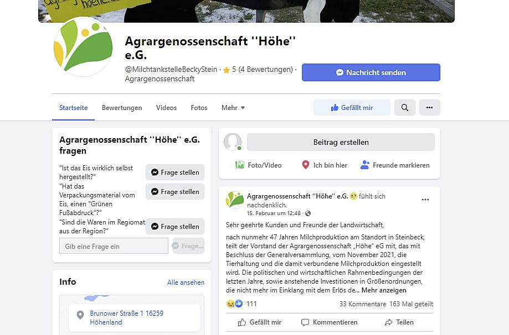509x335 pixels.
Task: Like the post with Gefällt mir
Action: tap(260, 322)
